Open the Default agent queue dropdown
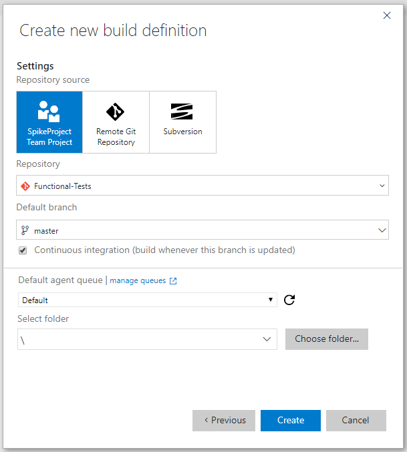Viewport: 407px width, 452px height. 147,300
